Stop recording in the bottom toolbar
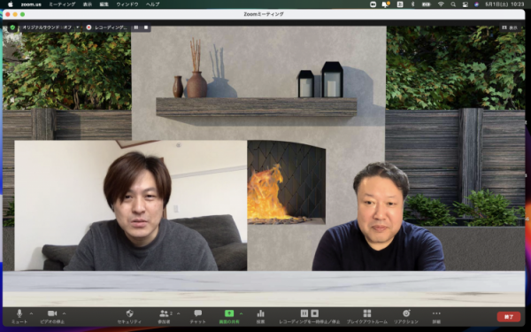Image resolution: width=531 pixels, height=332 pixels. 314,313
